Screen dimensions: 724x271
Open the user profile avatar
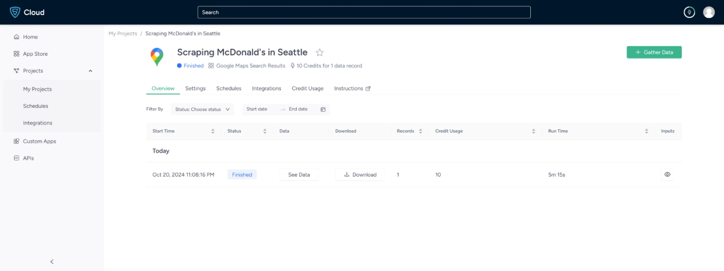[x=709, y=12]
